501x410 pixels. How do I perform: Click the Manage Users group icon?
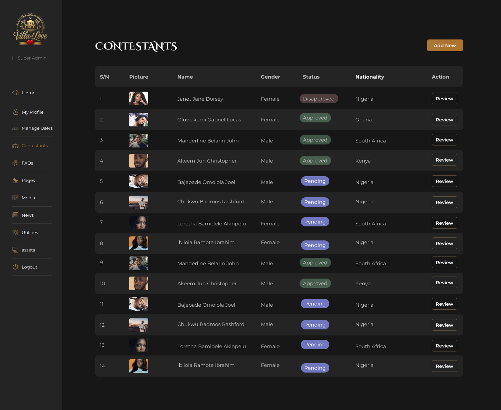[x=15, y=128]
